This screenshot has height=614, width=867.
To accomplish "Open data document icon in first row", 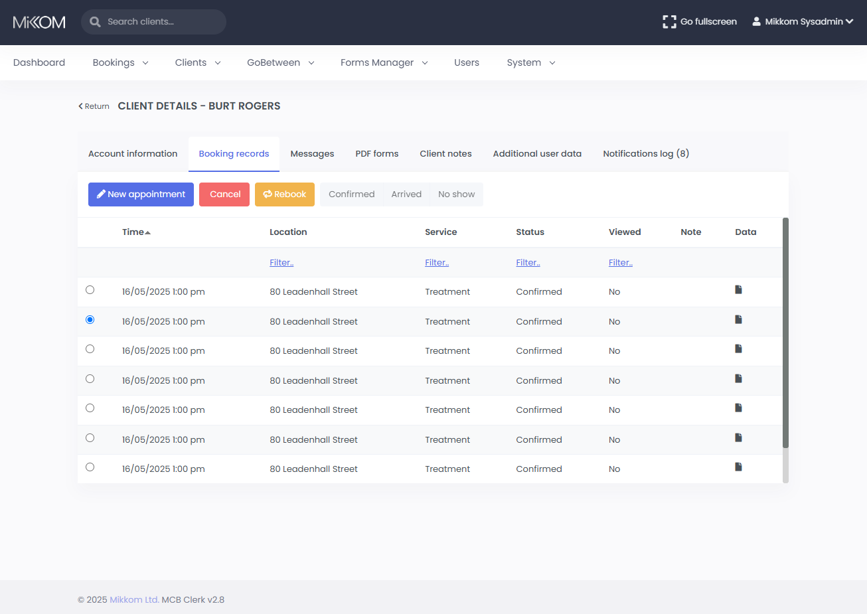I will 738,290.
